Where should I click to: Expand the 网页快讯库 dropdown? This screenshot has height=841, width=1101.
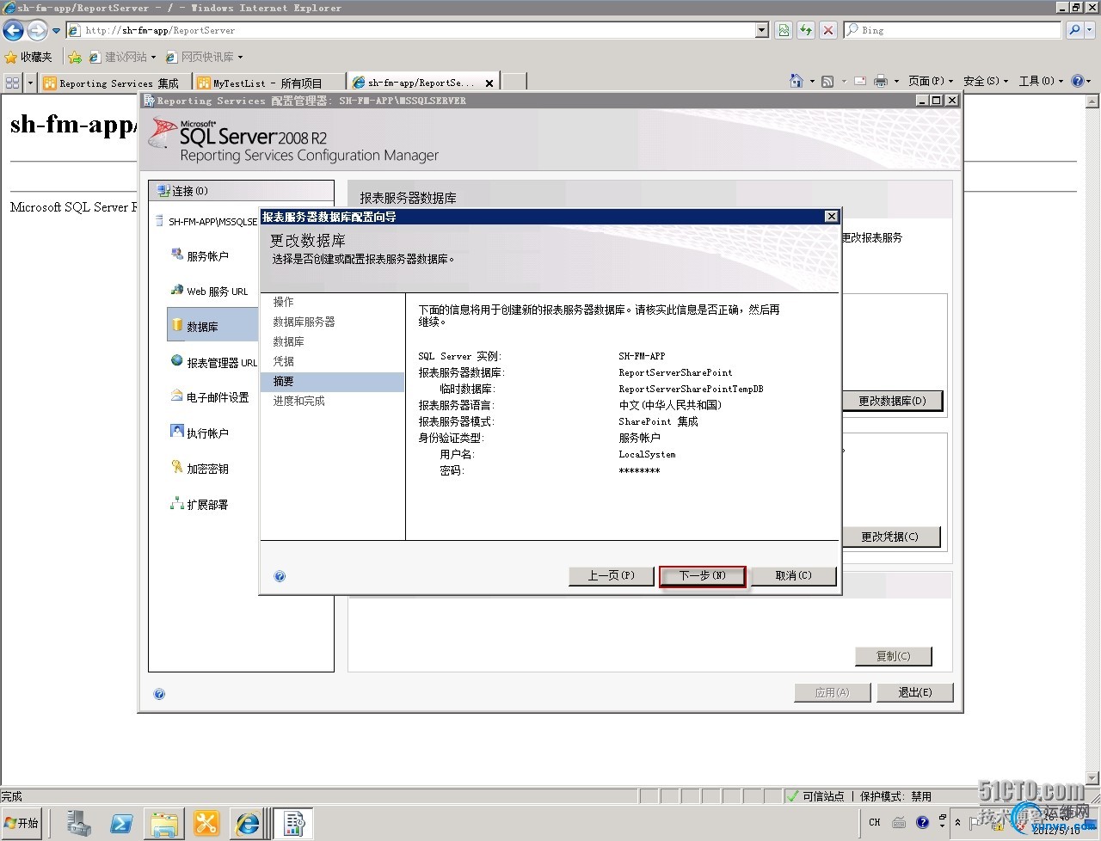(240, 58)
